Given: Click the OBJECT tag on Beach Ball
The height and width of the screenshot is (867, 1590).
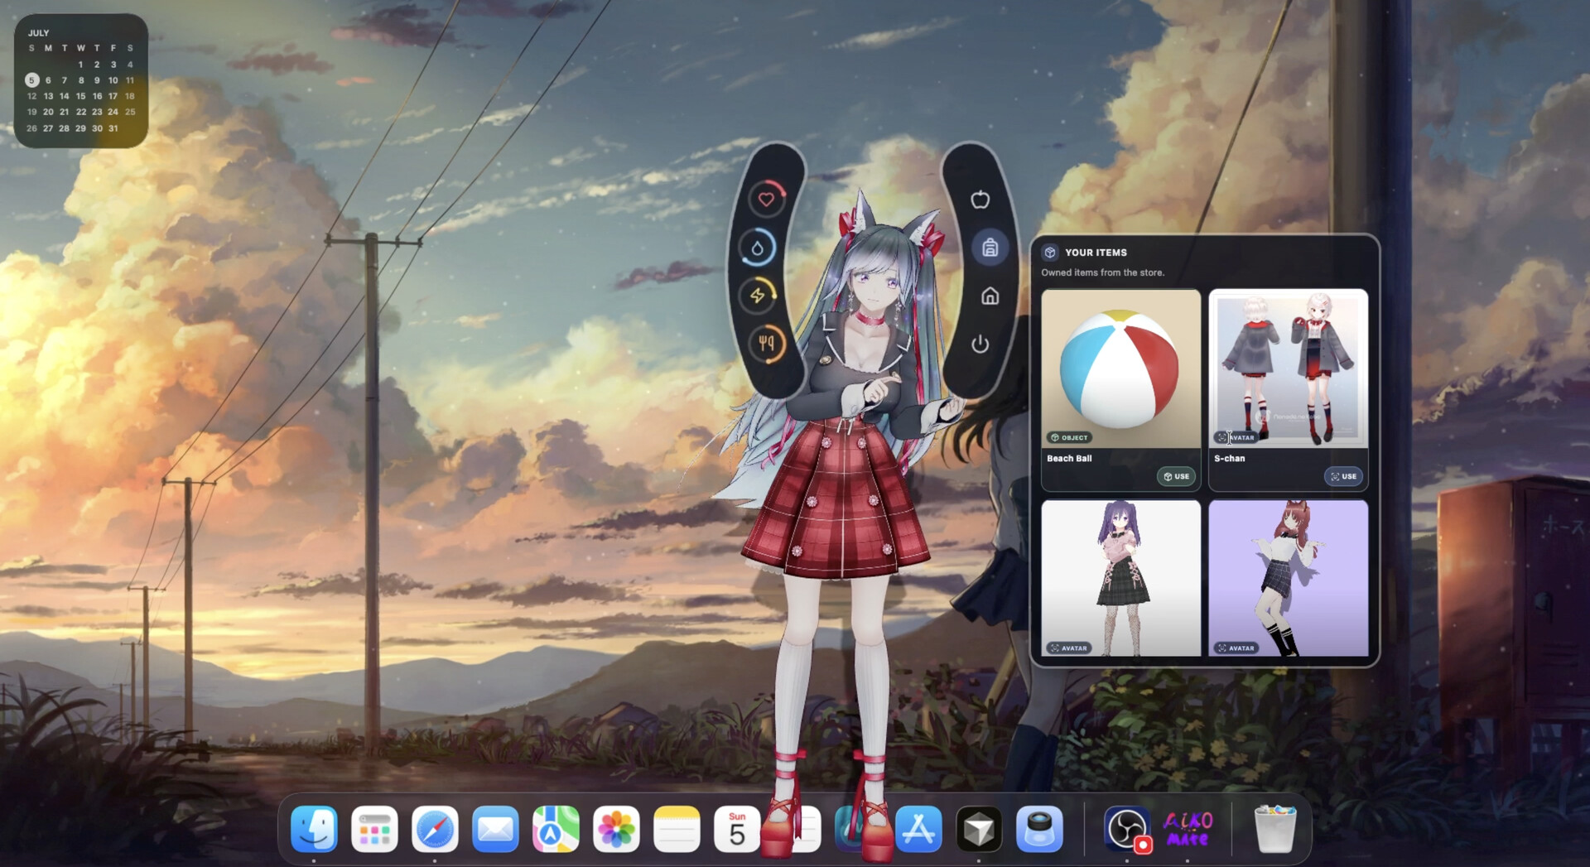Looking at the screenshot, I should [1069, 437].
